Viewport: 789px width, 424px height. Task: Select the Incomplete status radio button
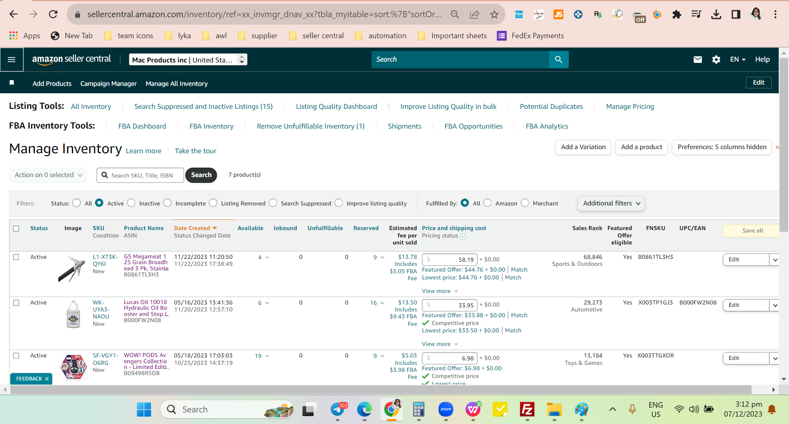167,203
